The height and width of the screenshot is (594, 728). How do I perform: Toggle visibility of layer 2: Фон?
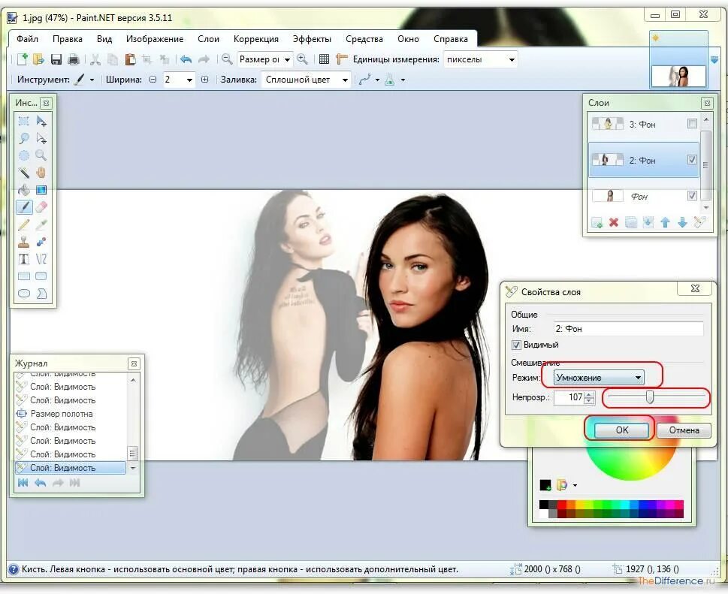coord(692,160)
